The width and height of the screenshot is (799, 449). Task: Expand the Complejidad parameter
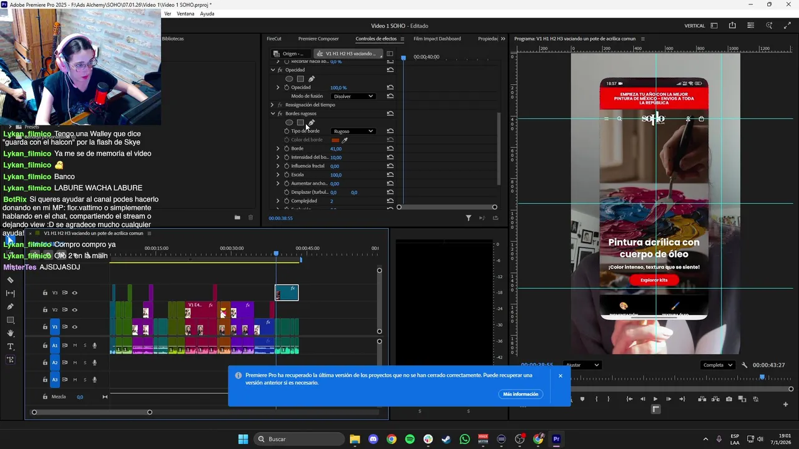278,201
